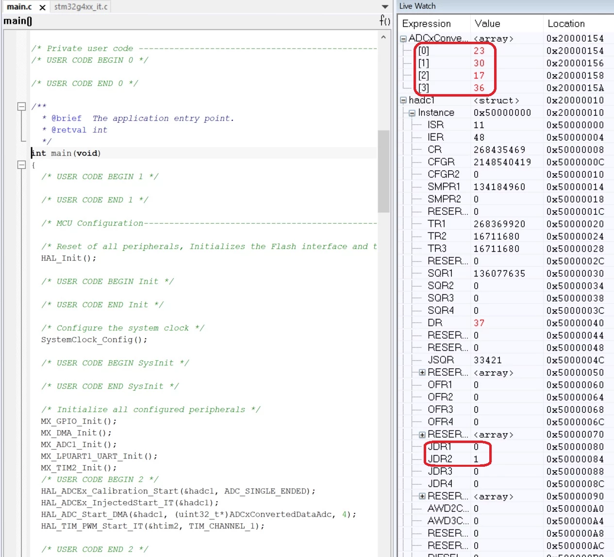Select the AWD3C... register row
The width and height of the screenshot is (614, 557).
[506, 521]
